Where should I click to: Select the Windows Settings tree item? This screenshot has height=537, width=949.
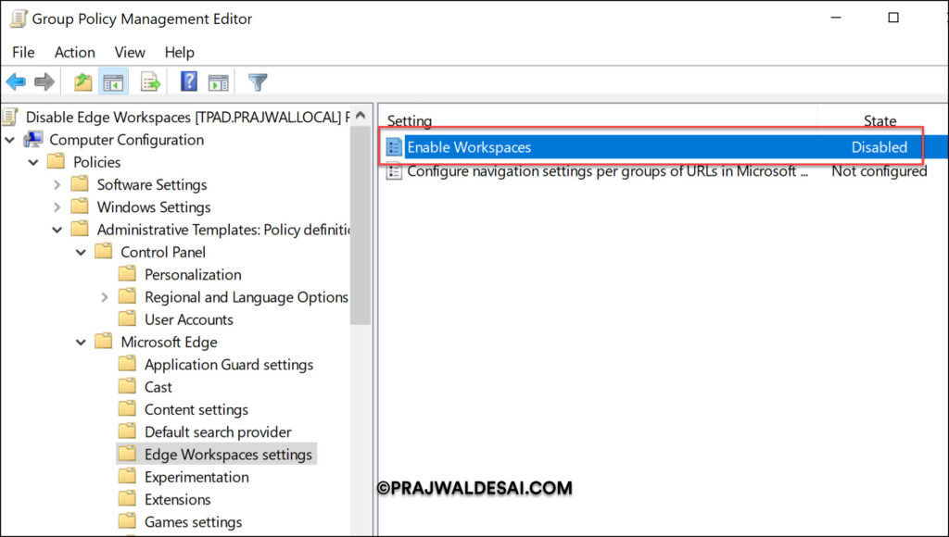click(x=154, y=206)
